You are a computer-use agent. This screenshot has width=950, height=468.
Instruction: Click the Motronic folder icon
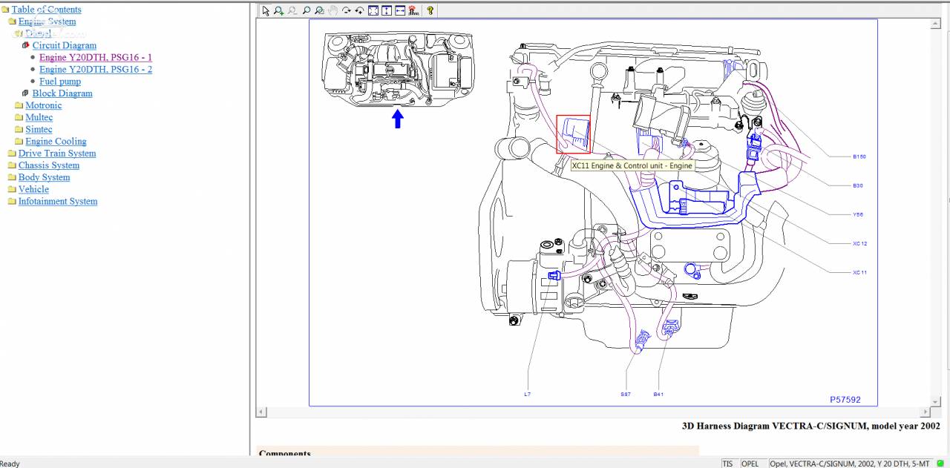(x=19, y=105)
